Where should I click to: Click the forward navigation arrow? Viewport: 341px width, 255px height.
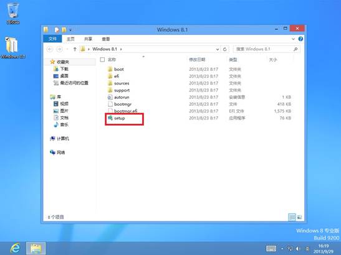pyautogui.click(x=59, y=49)
